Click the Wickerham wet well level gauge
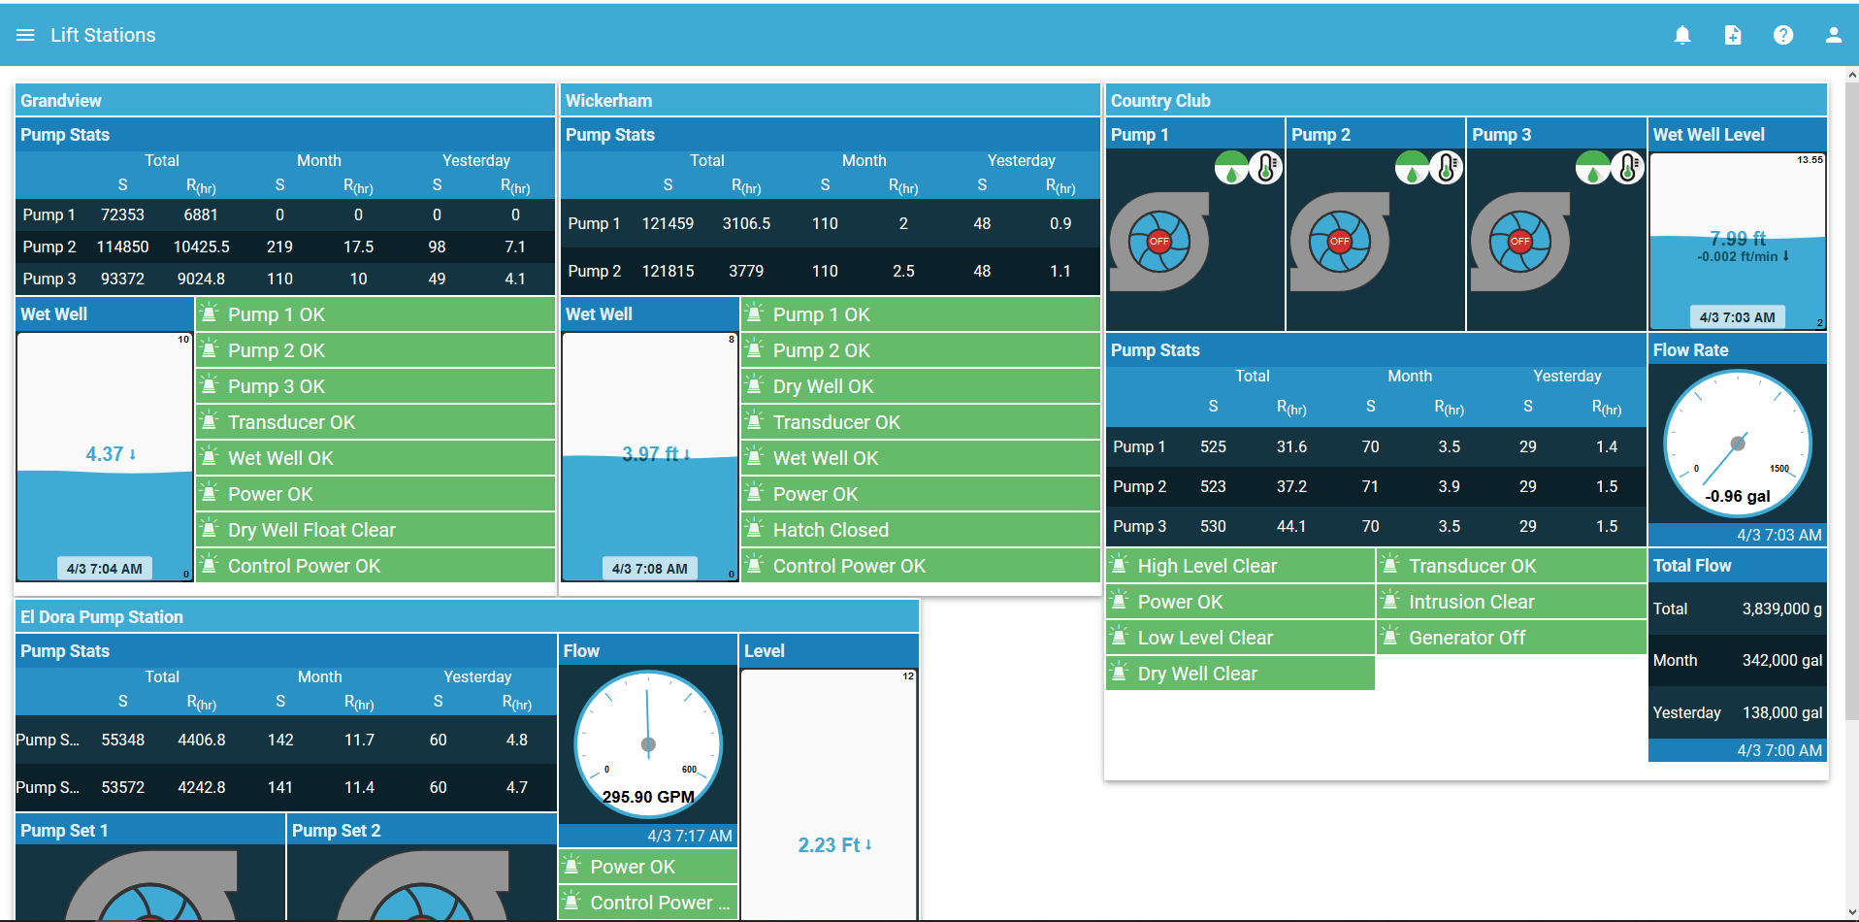1859x922 pixels. (650, 457)
